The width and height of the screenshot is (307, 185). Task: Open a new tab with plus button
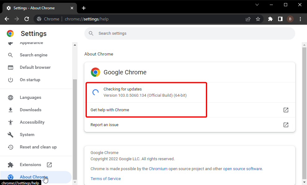tap(84, 8)
